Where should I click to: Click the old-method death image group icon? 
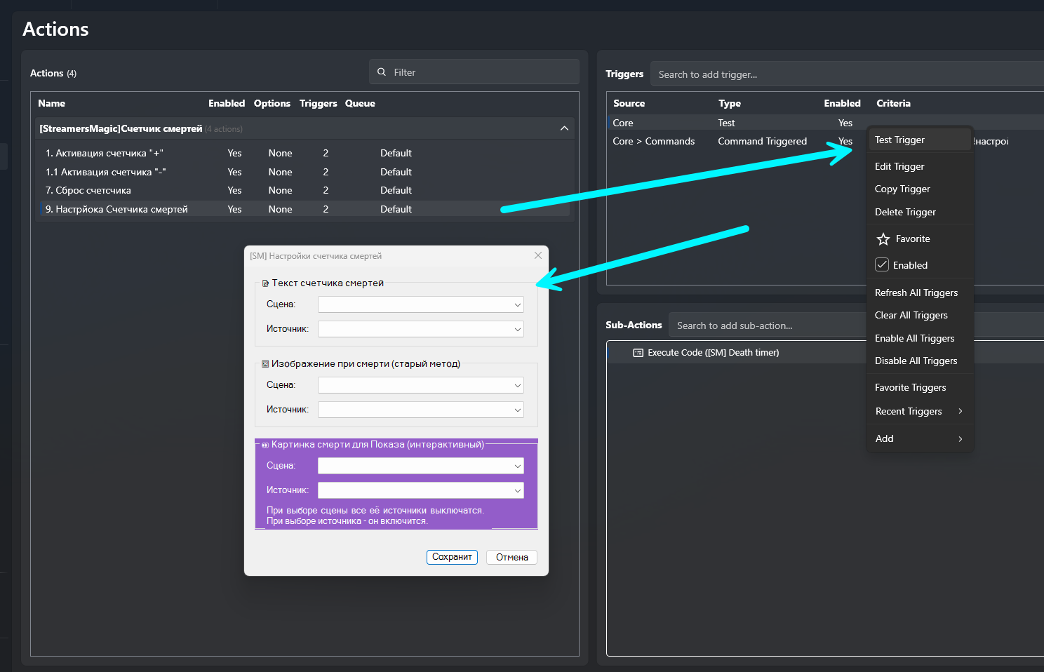click(265, 364)
